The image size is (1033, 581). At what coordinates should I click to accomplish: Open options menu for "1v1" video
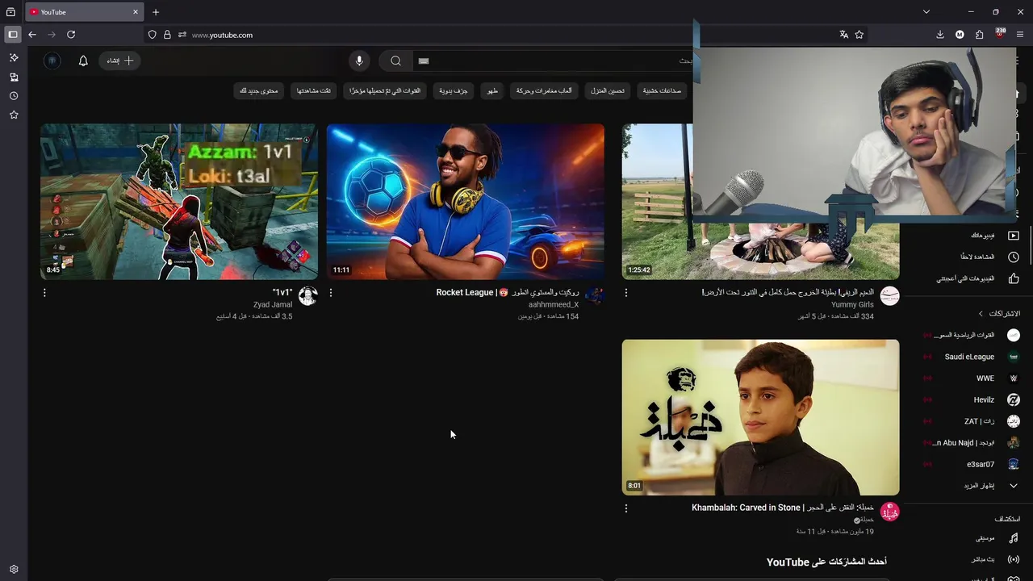coord(44,293)
